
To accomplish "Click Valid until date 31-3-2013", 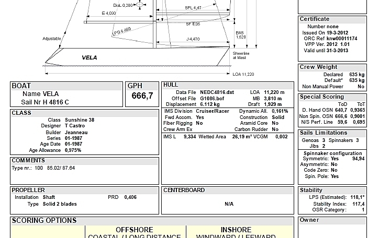I will tap(337, 51).
